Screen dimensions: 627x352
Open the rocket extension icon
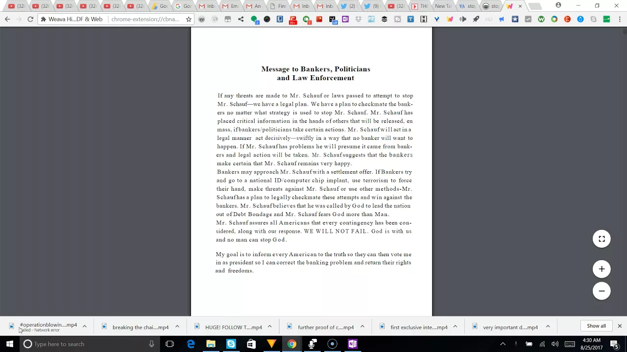pos(476,19)
